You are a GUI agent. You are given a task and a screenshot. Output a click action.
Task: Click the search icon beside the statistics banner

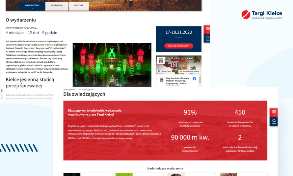click(274, 122)
